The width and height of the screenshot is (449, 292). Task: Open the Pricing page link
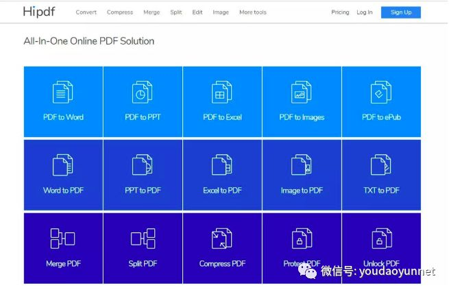pos(340,12)
